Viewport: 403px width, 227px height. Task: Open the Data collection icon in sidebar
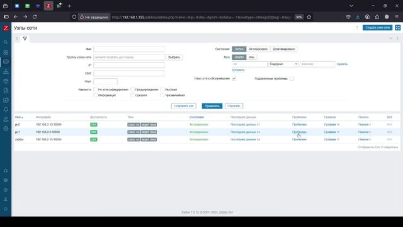[6, 100]
